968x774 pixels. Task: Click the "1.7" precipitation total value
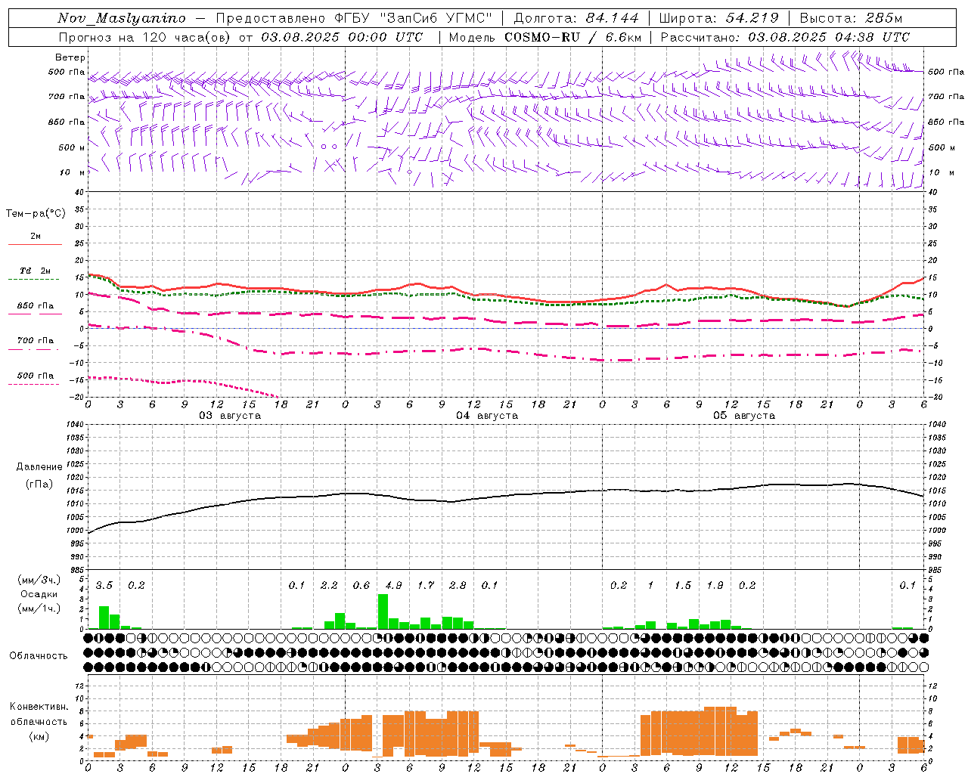426,585
